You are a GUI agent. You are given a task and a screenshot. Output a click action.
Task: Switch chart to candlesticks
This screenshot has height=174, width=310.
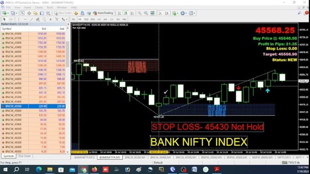[126, 13]
